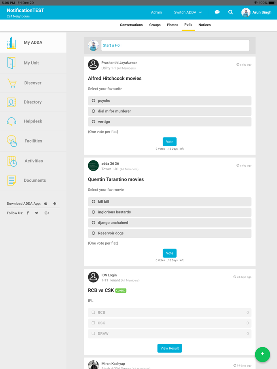The height and width of the screenshot is (369, 277).
Task: Select vertigo radio option
Action: pos(94,122)
